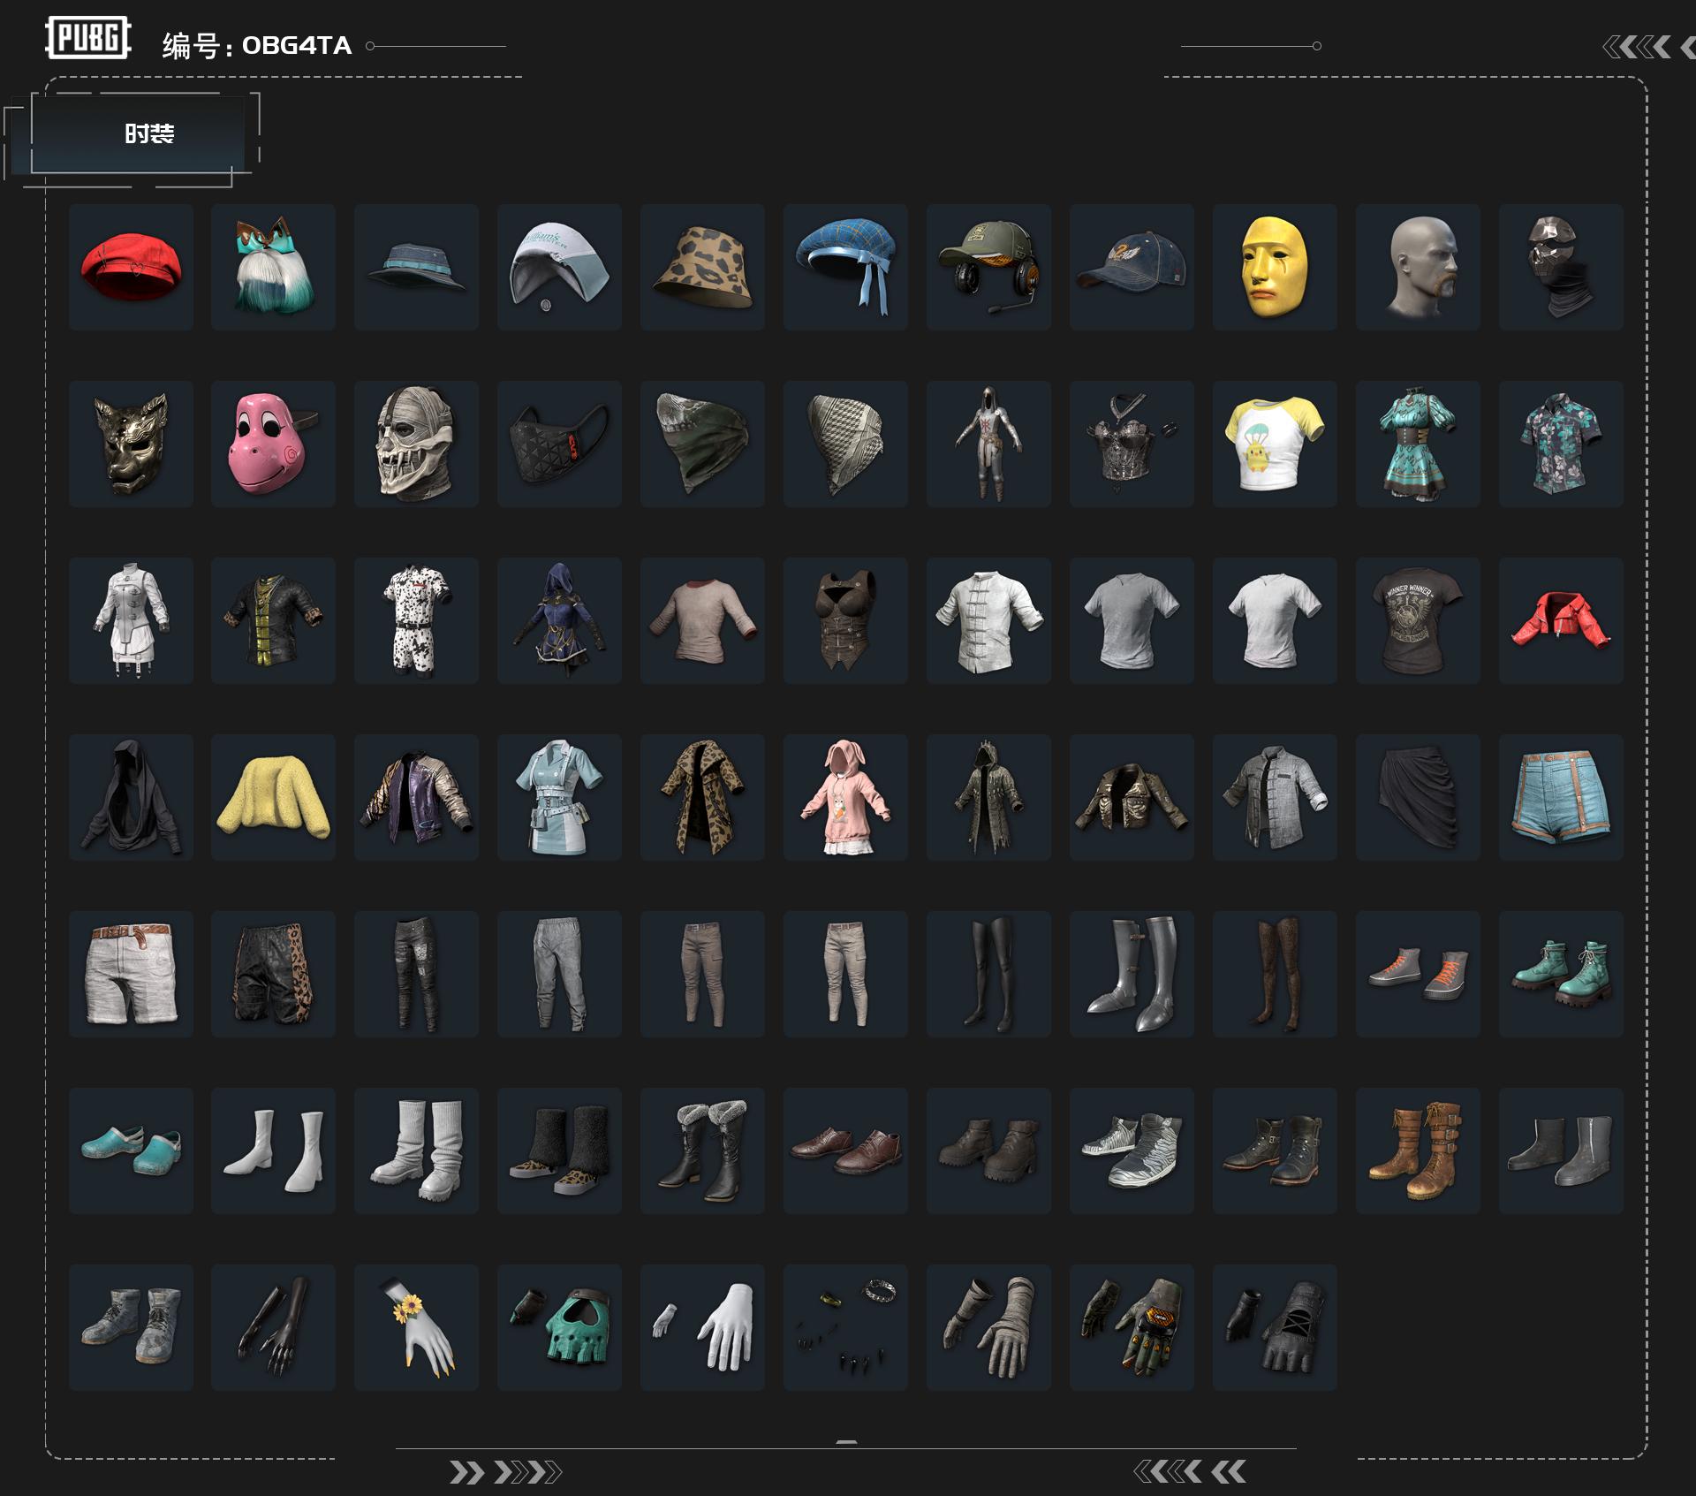Screen dimensions: 1696x1496
Task: Pick the red leather jacket
Action: pos(1561,620)
